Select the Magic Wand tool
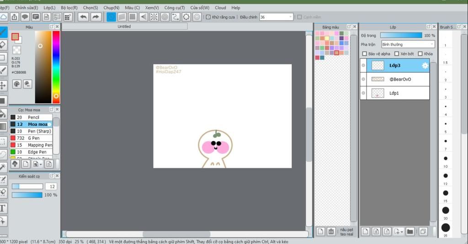Screen dimensions: 468x244 3,167
